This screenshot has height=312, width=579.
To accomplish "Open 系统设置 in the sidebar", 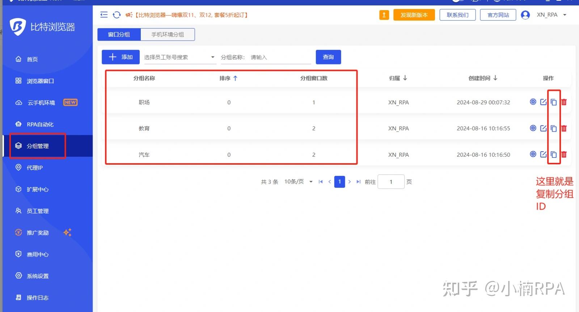I will point(32,276).
